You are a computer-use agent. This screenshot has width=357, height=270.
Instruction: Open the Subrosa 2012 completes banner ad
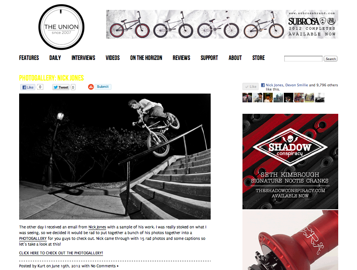click(222, 24)
